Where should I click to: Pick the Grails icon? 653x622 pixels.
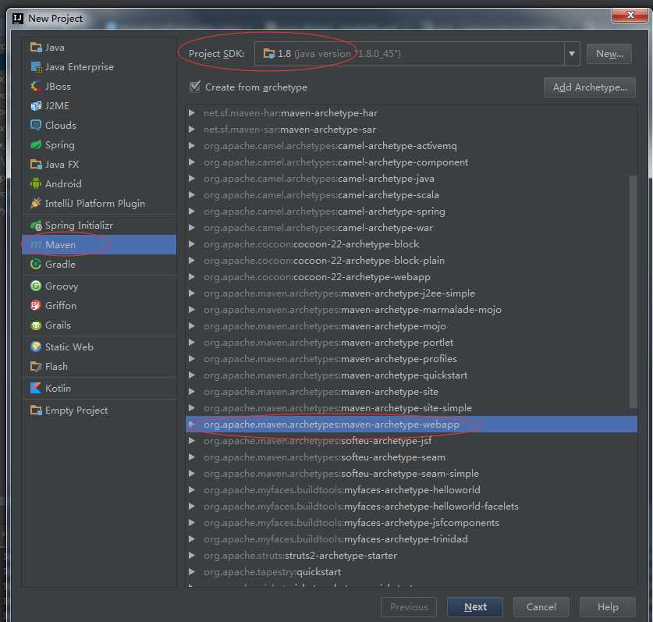pos(36,325)
